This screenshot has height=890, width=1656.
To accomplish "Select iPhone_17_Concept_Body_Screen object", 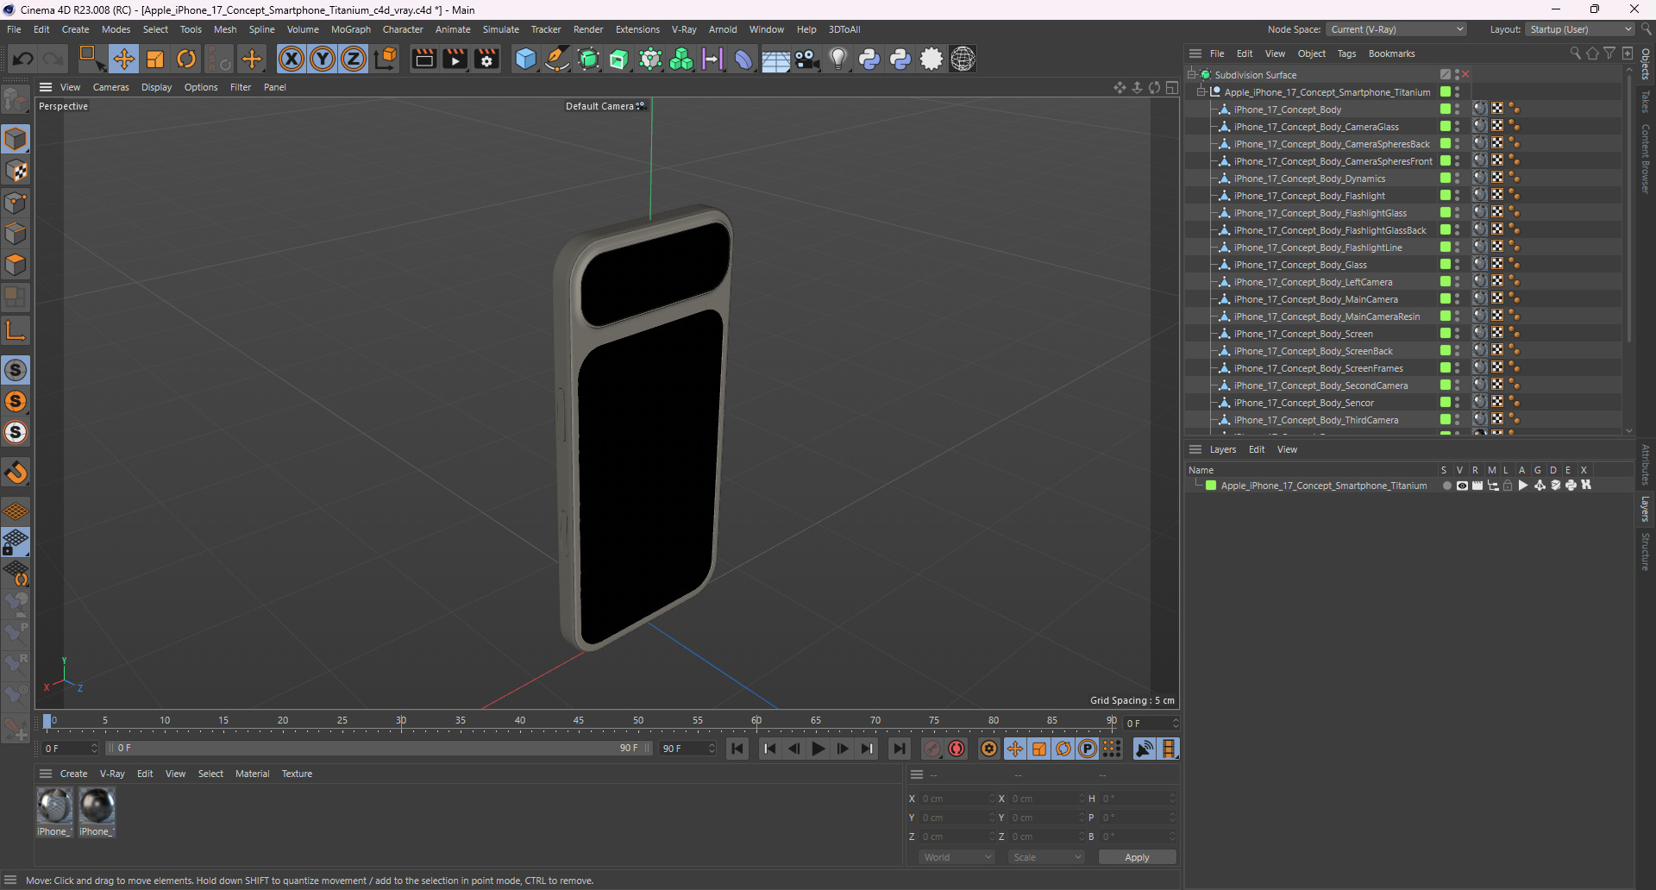I will pos(1303,334).
